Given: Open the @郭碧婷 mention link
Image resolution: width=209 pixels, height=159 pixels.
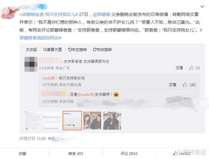Looking at the screenshot, I should pyautogui.click(x=101, y=14).
